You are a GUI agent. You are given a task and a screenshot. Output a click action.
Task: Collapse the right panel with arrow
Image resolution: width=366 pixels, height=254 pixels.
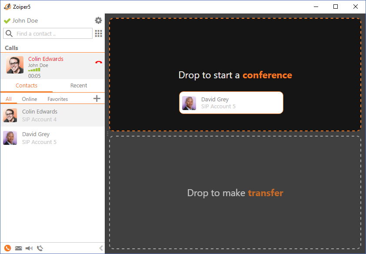coord(101,248)
